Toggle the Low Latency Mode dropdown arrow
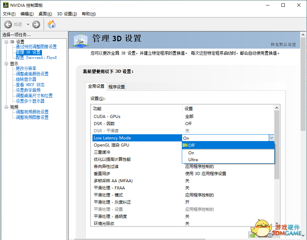The image size is (307, 240). [272, 138]
